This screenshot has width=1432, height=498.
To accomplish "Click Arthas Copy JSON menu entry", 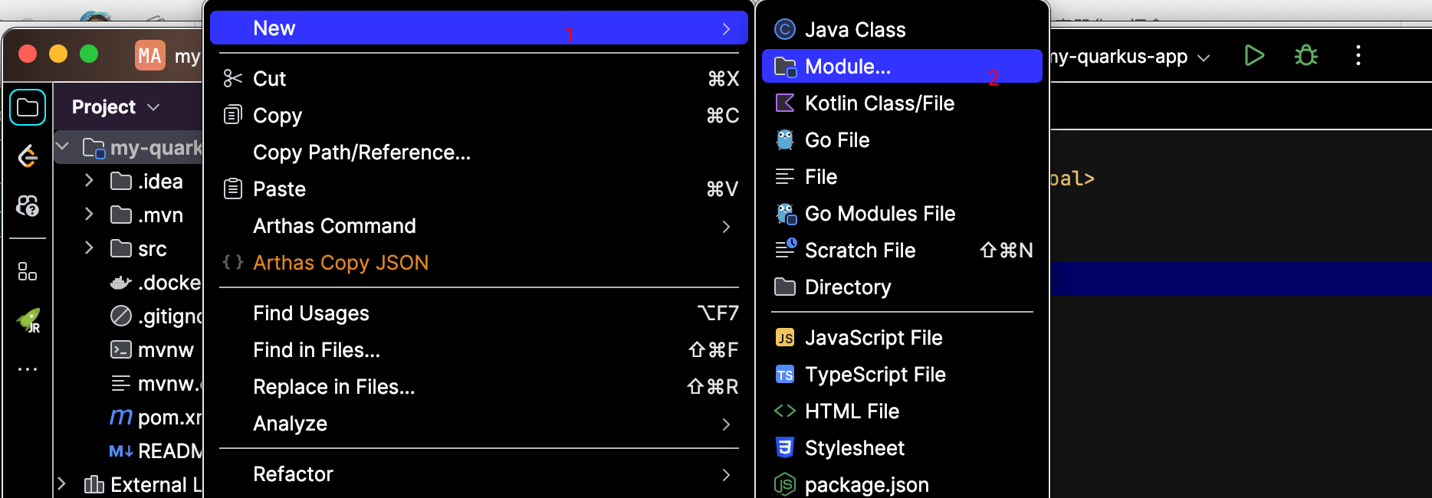I will click(x=340, y=263).
